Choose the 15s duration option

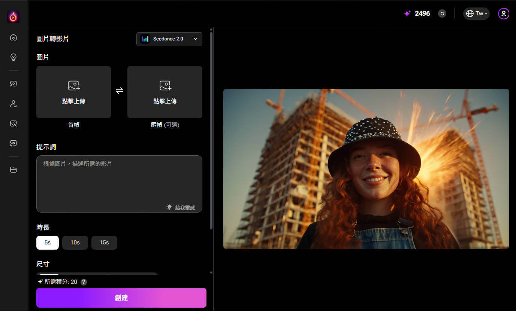point(104,243)
